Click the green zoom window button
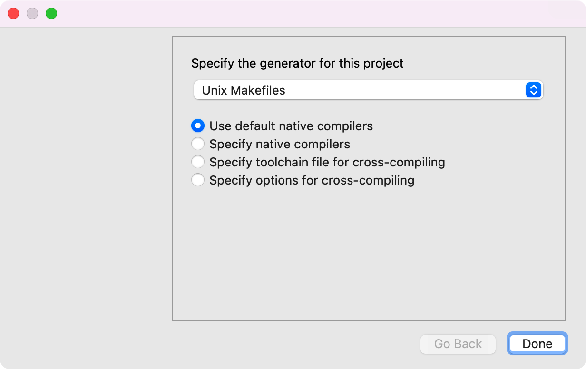 point(51,13)
